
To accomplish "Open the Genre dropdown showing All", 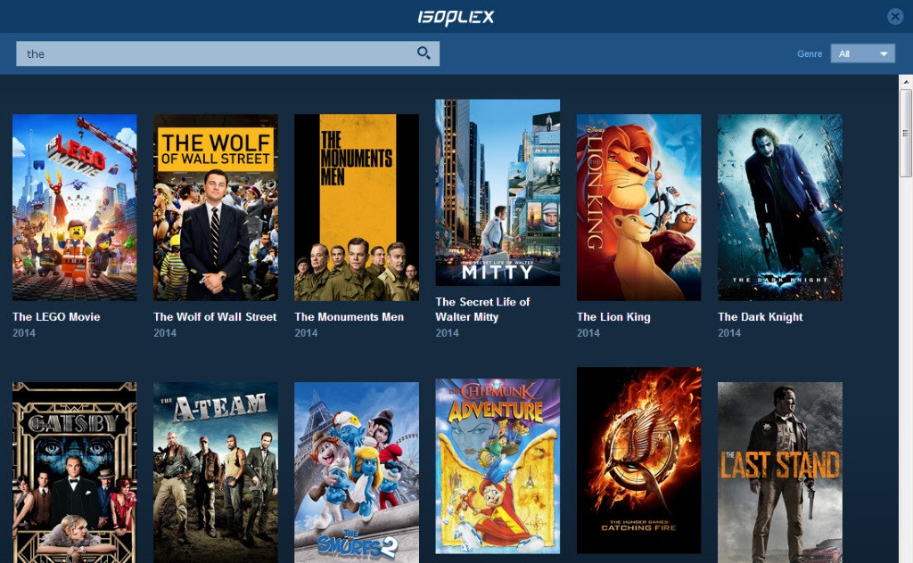I will [x=862, y=53].
